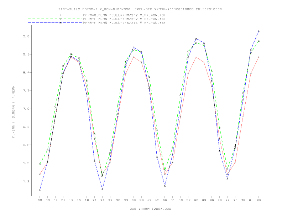This screenshot has height=218, width=282.
Task: Click the x-axis tick label 06
Action: coord(56,200)
